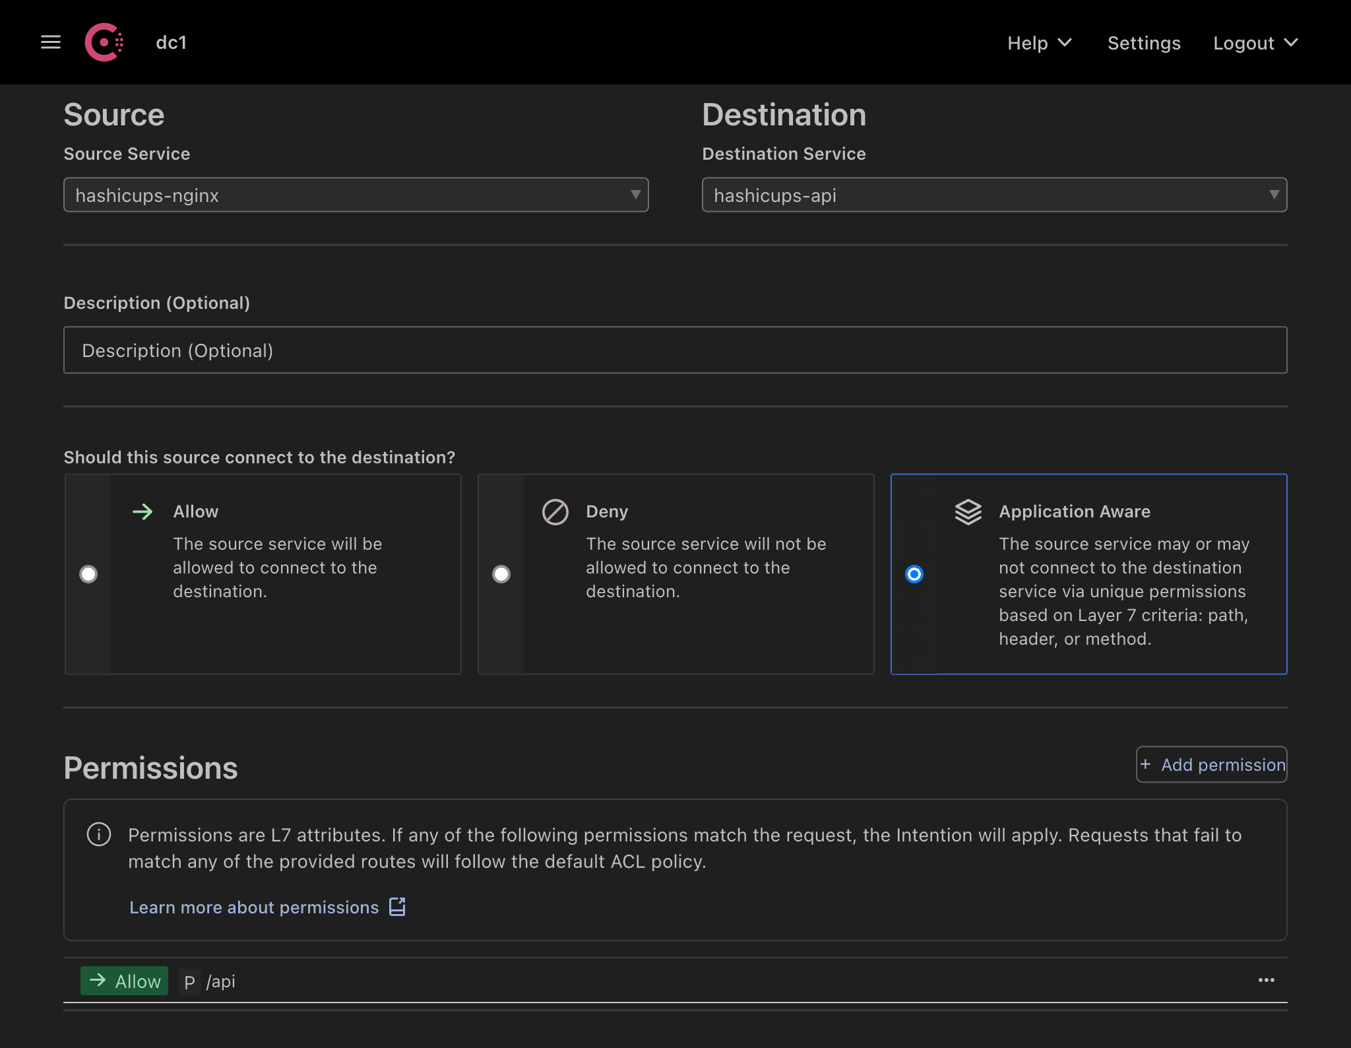The height and width of the screenshot is (1048, 1351).
Task: Click Learn more about permissions link
Action: click(253, 906)
